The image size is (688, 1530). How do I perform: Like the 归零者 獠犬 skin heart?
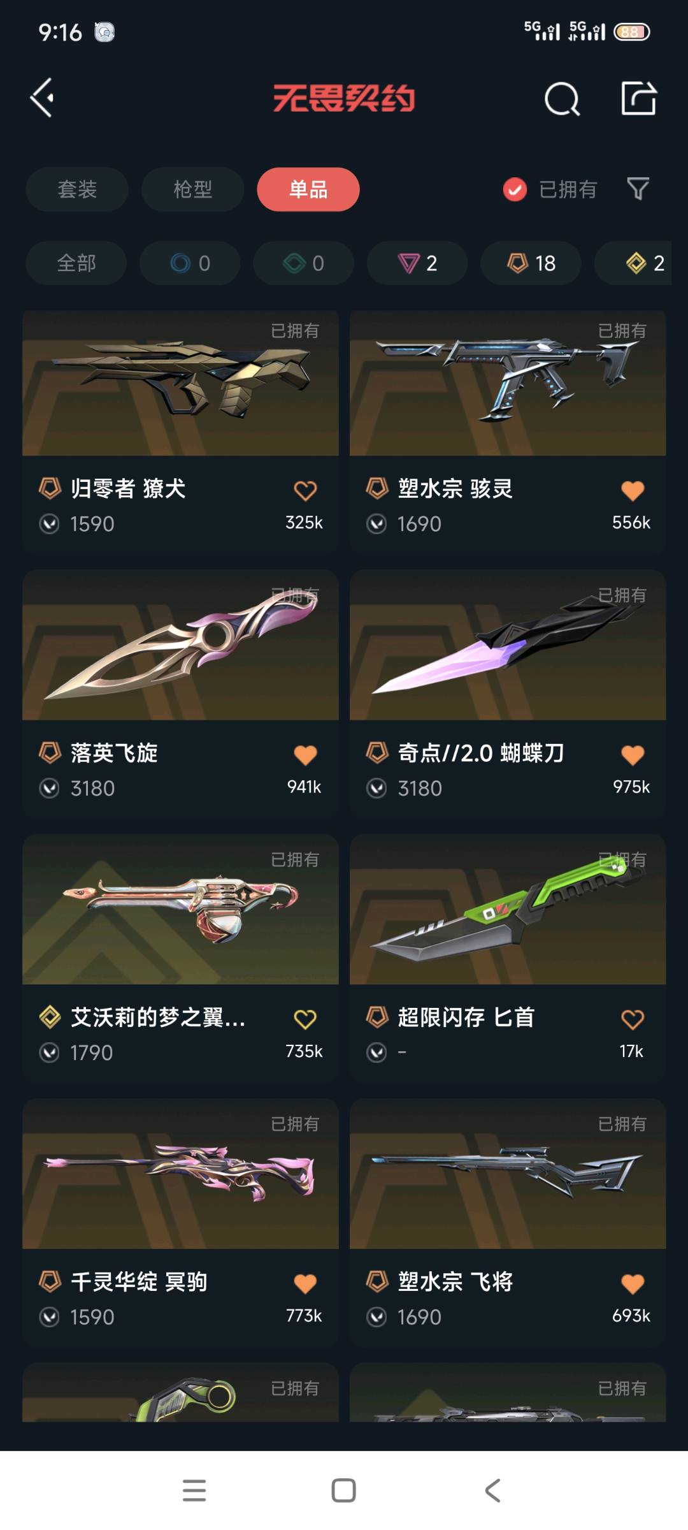(305, 490)
